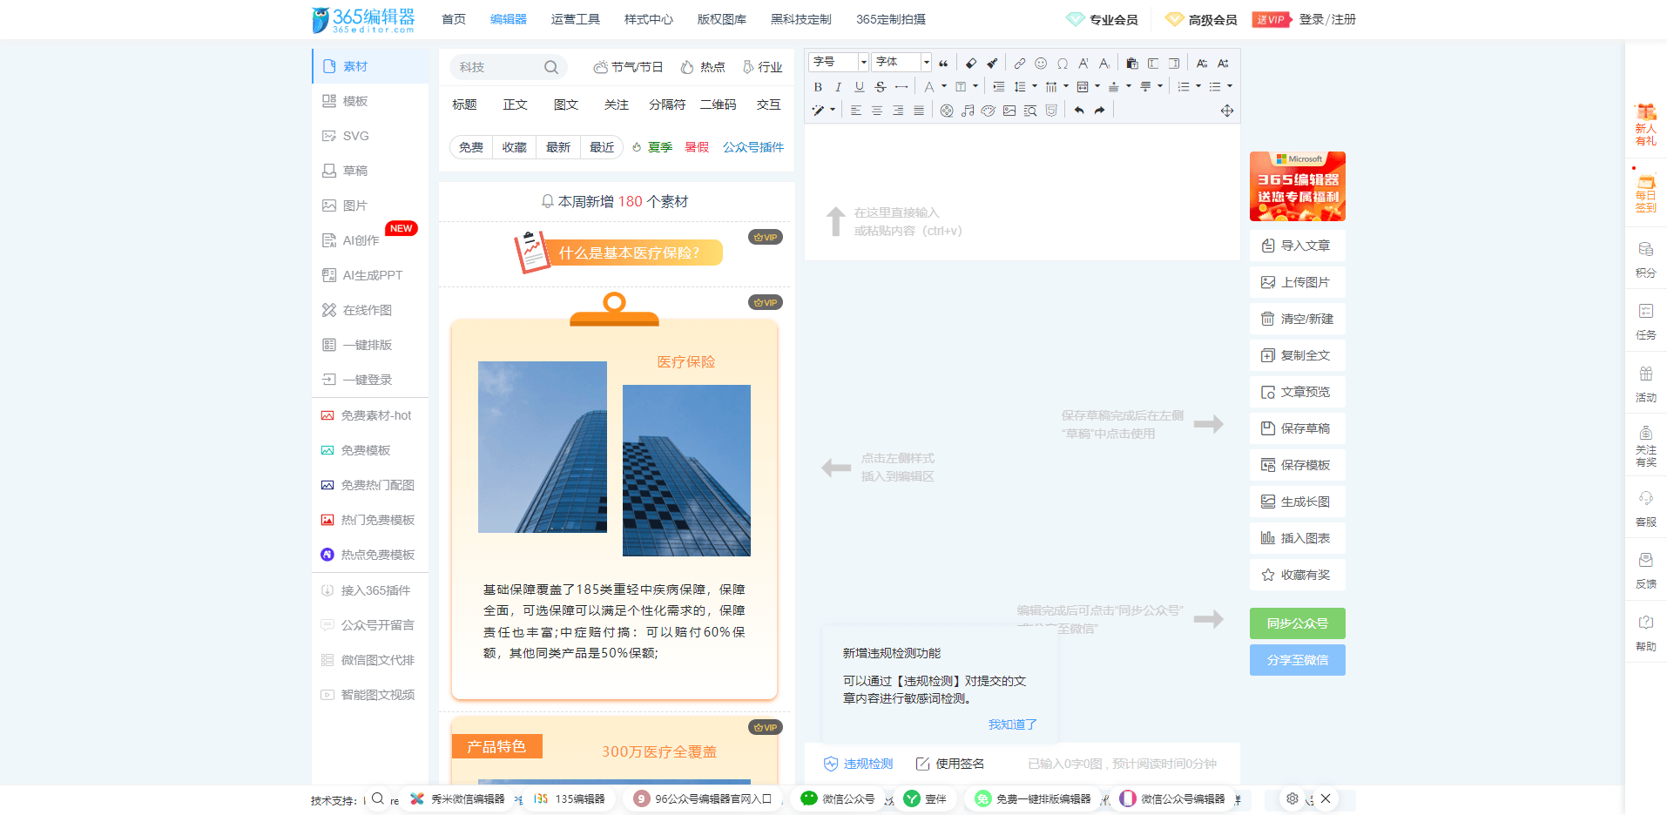Open the emoji picker in the editor toolbar

(x=1041, y=63)
